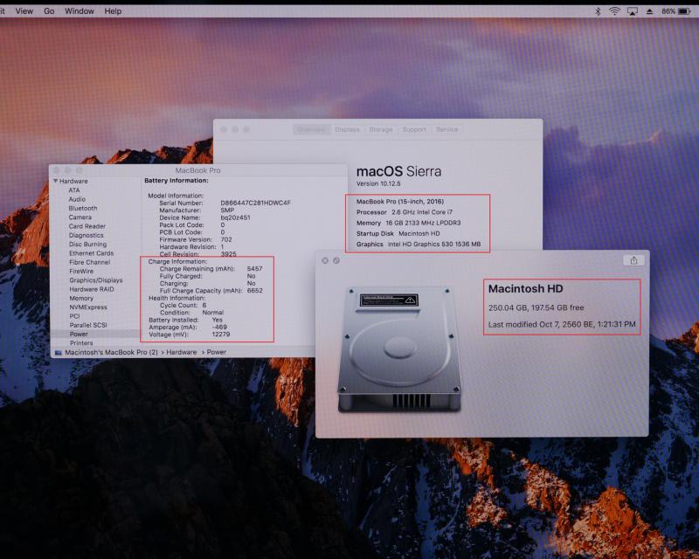
Task: Click Hardware in the path bar
Action: [182, 352]
